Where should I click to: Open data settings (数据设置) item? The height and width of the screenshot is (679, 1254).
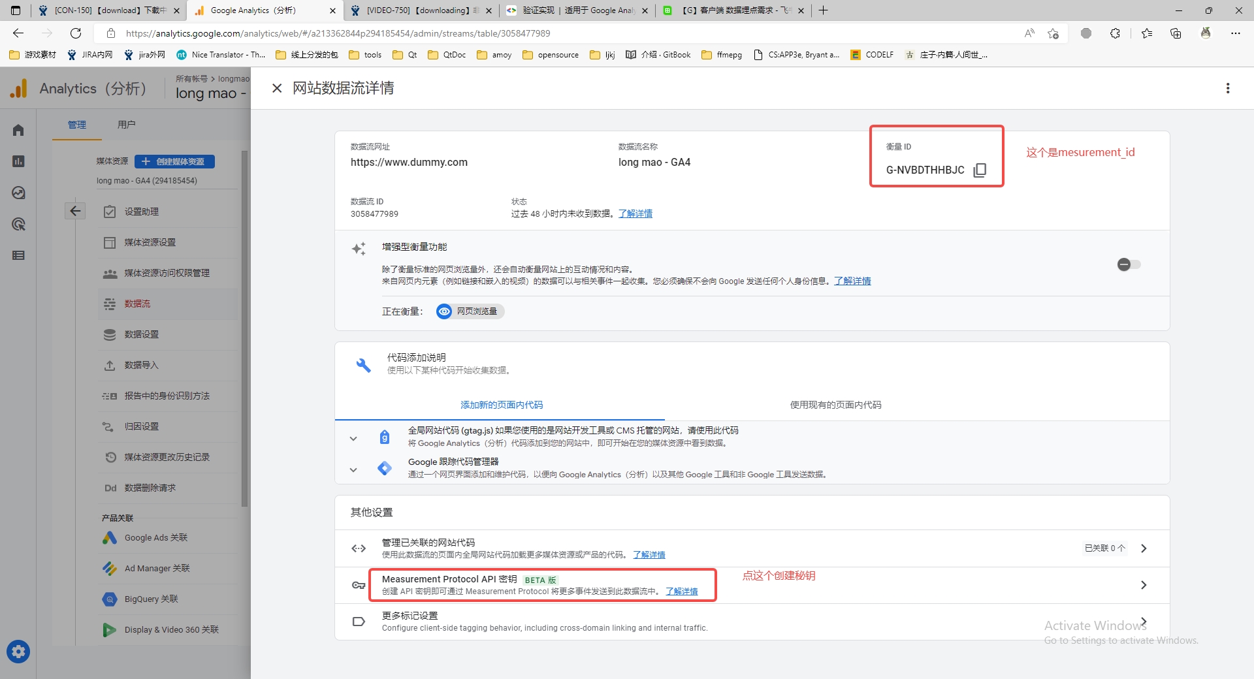(168, 334)
